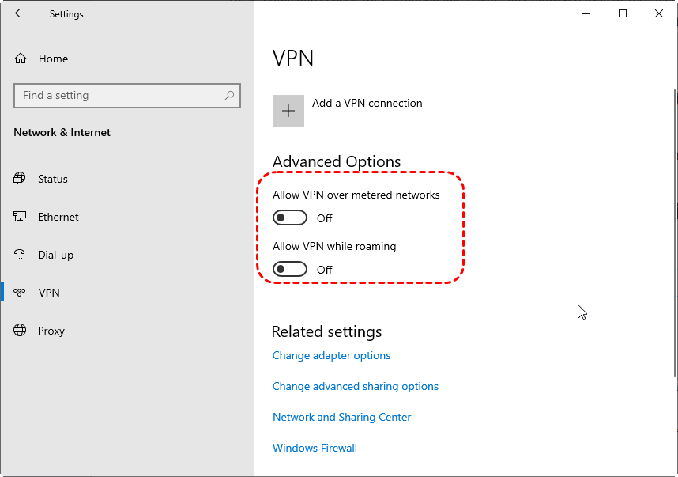Click the back arrow in Settings header

coord(20,13)
